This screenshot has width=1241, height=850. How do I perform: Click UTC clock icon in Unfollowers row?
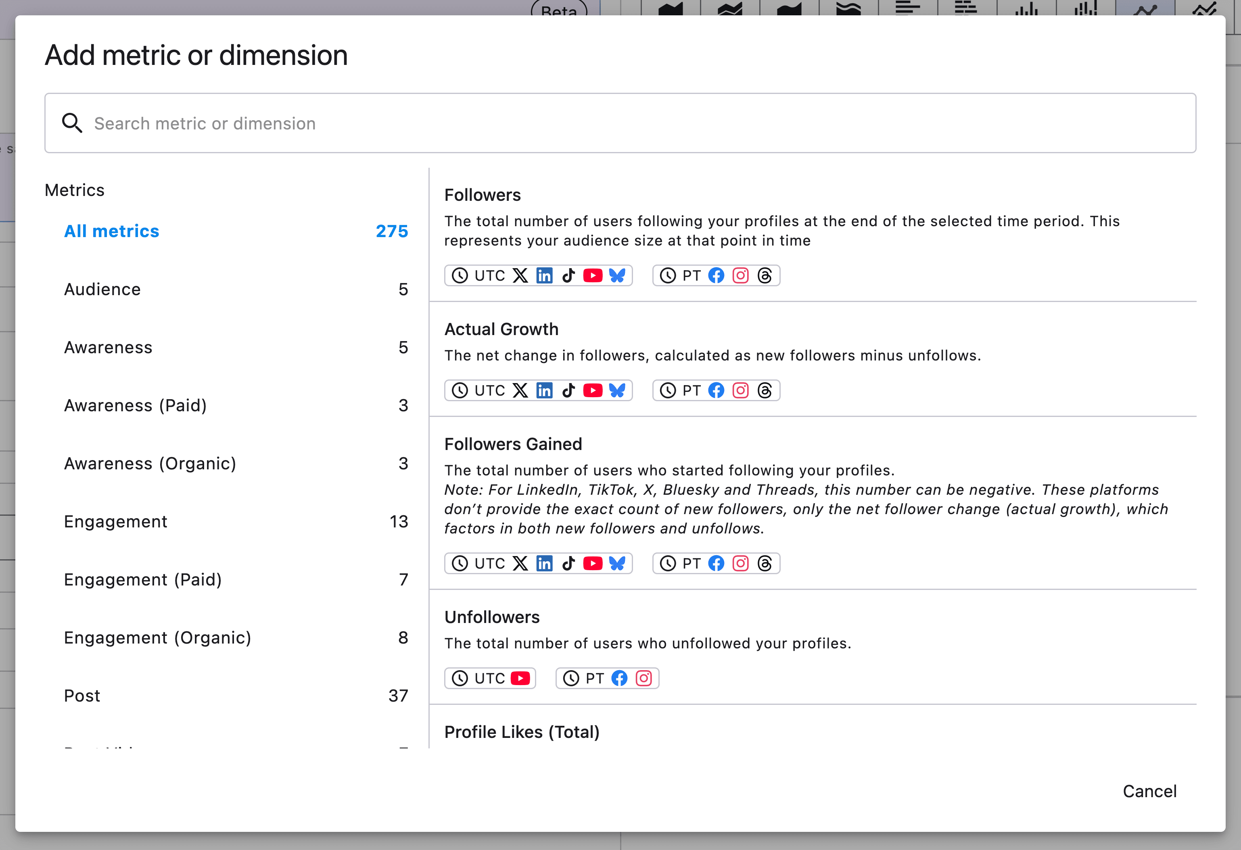click(460, 678)
